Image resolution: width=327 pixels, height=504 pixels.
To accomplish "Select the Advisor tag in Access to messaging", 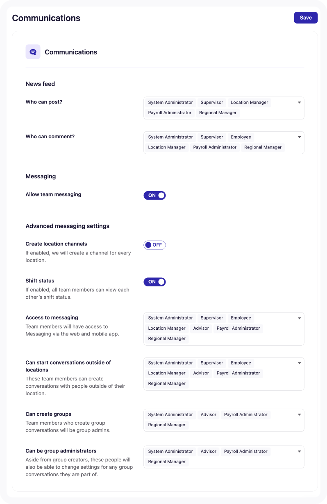I will (201, 328).
